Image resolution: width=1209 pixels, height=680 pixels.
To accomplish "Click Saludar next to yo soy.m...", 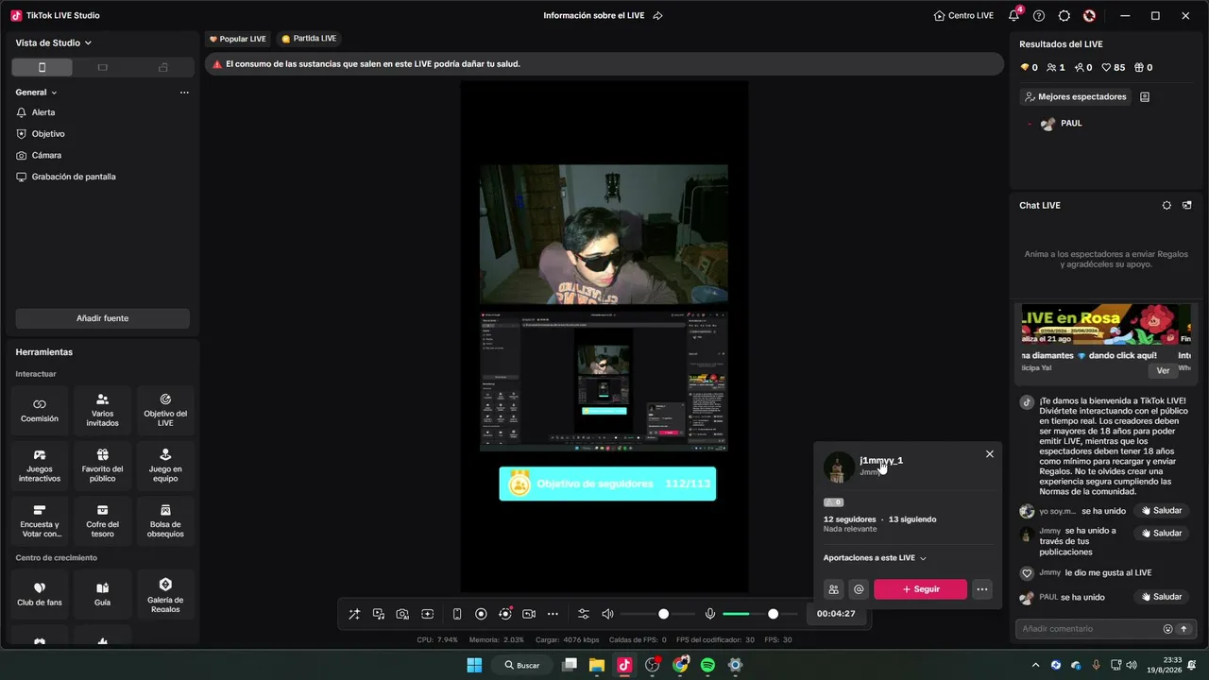I will pos(1162,511).
